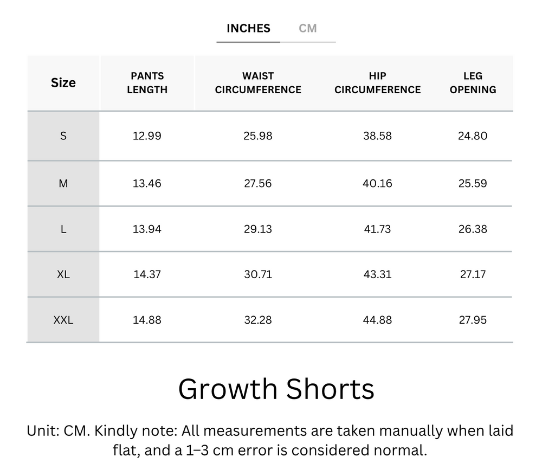Click the Growth Shorts title text
The image size is (542, 476).
click(x=277, y=388)
